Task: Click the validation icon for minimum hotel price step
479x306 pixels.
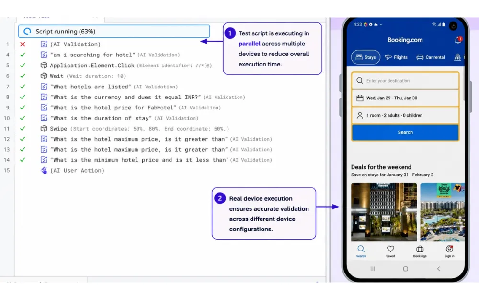Action: [x=44, y=160]
